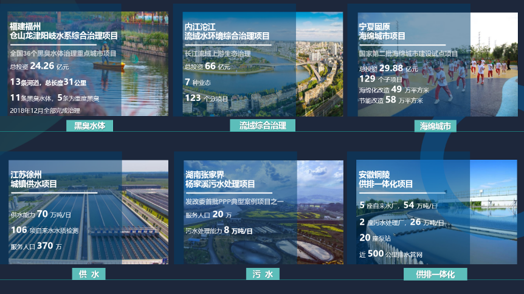The width and height of the screenshot is (524, 294).
Task: Click the 2018年12月全部完成治理 text
Action: (45, 110)
